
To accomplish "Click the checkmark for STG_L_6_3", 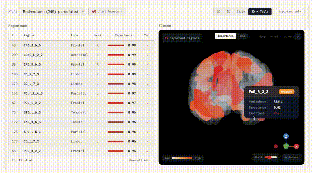I will (148, 112).
